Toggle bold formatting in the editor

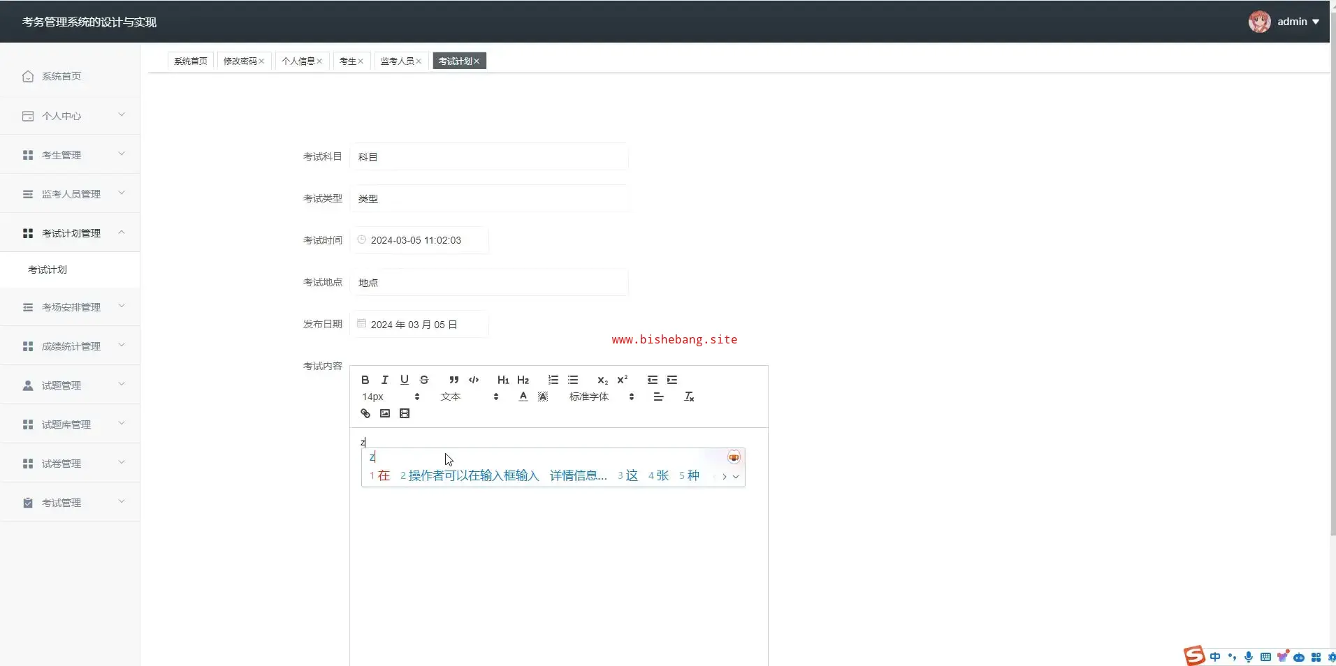[x=365, y=380]
